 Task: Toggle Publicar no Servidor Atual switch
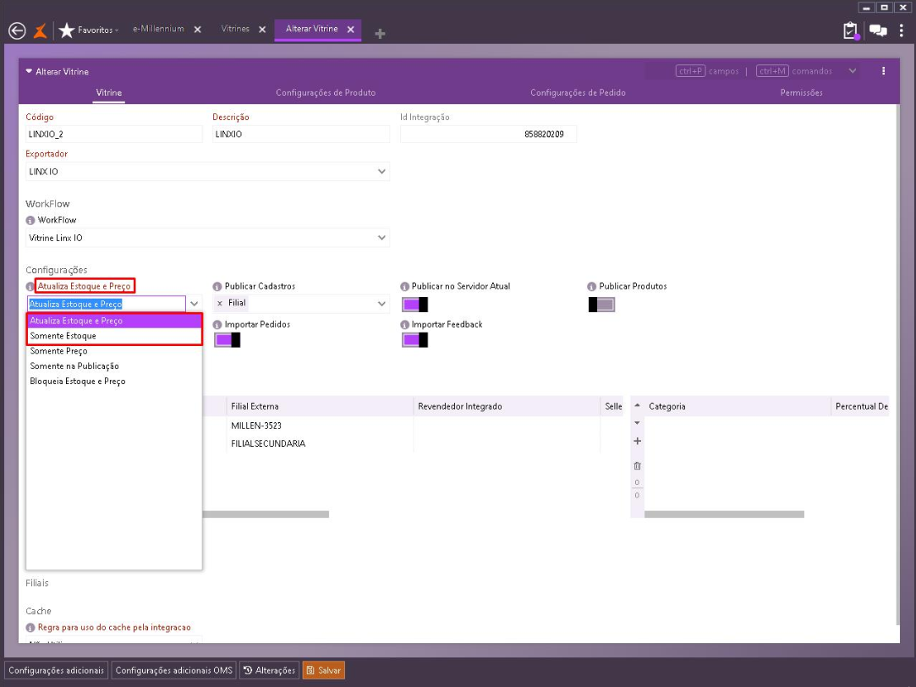point(414,305)
